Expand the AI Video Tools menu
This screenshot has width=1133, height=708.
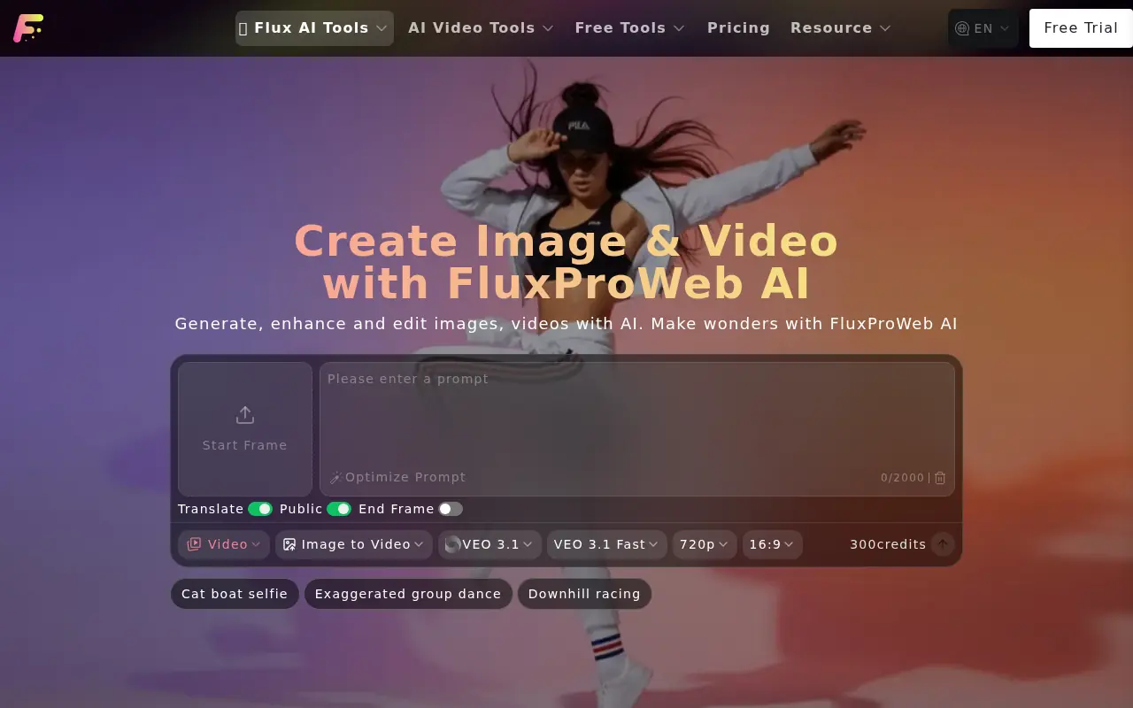tap(481, 28)
